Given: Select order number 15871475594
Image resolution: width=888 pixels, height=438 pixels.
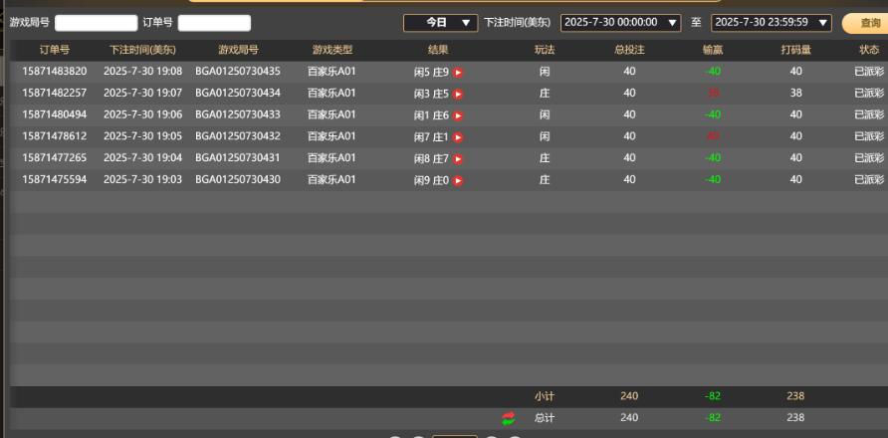Looking at the screenshot, I should (55, 180).
